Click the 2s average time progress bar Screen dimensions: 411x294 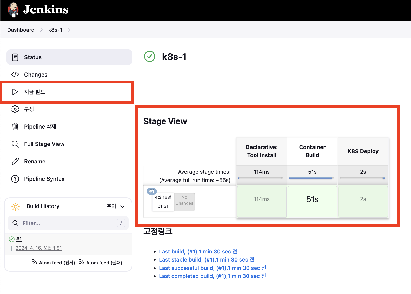[x=362, y=178]
